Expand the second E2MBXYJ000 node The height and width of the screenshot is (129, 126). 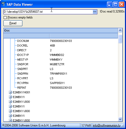click(x=10, y=111)
